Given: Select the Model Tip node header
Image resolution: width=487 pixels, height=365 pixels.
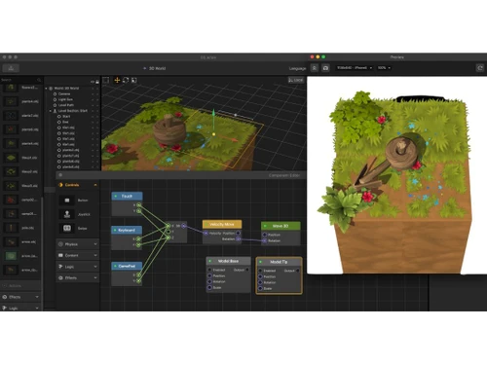Looking at the screenshot, I should 279,262.
